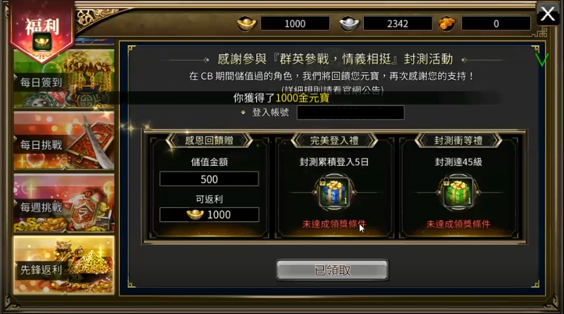Close the welfare window with X

tap(548, 14)
